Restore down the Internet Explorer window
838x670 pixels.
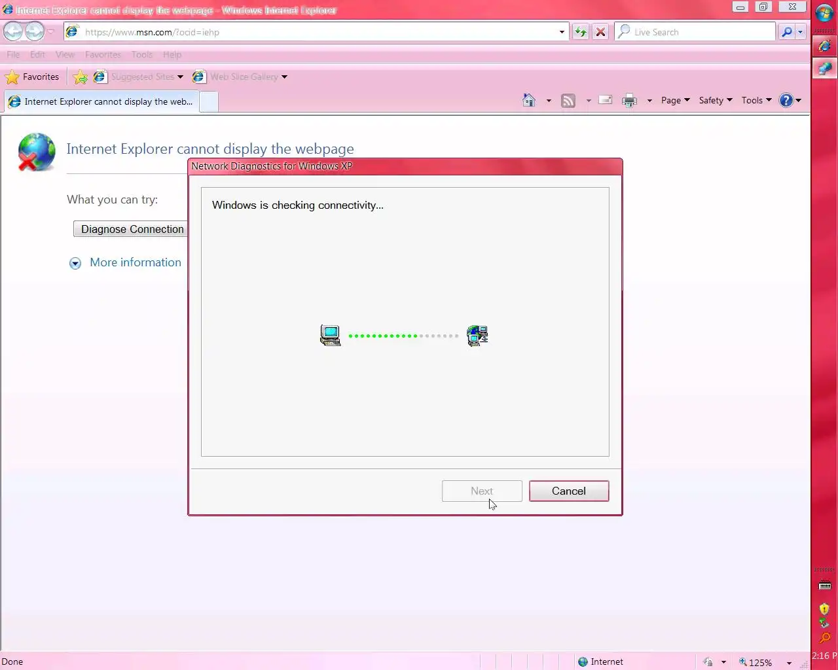point(763,7)
